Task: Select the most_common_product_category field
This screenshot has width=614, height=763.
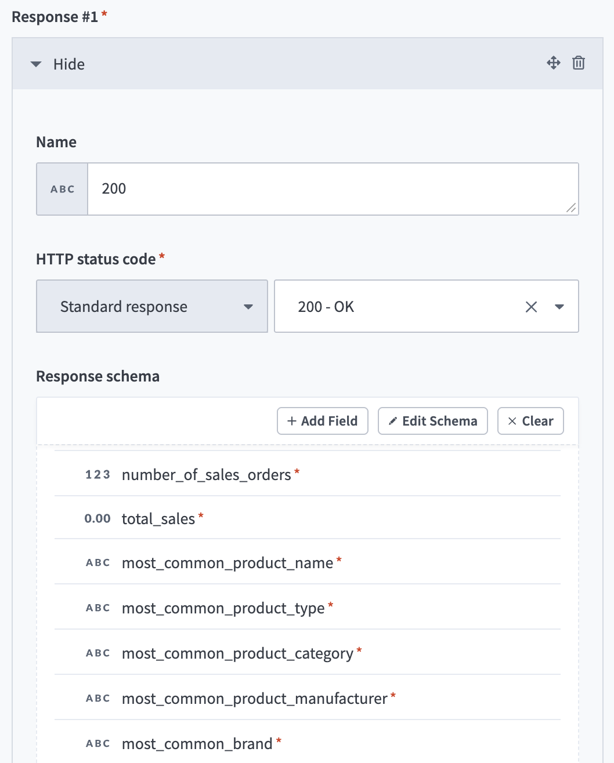Action: click(x=237, y=653)
